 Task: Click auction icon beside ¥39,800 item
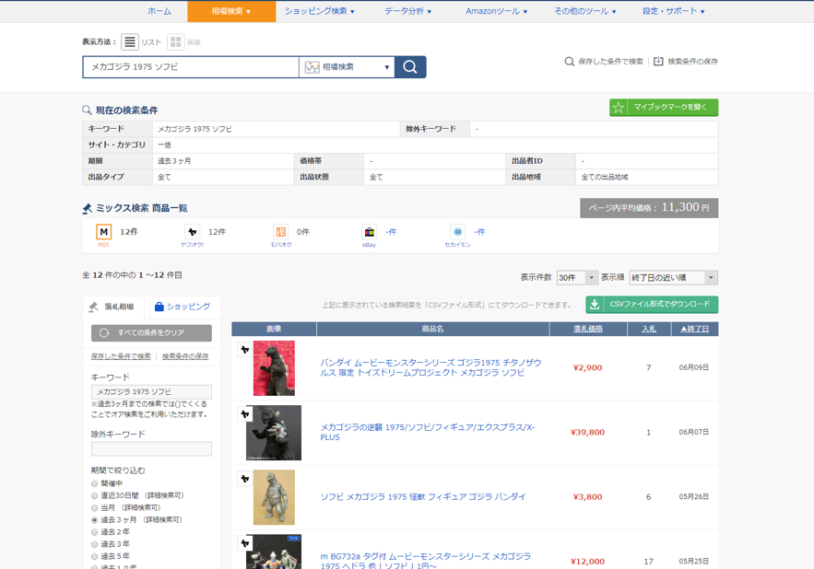[x=245, y=414]
